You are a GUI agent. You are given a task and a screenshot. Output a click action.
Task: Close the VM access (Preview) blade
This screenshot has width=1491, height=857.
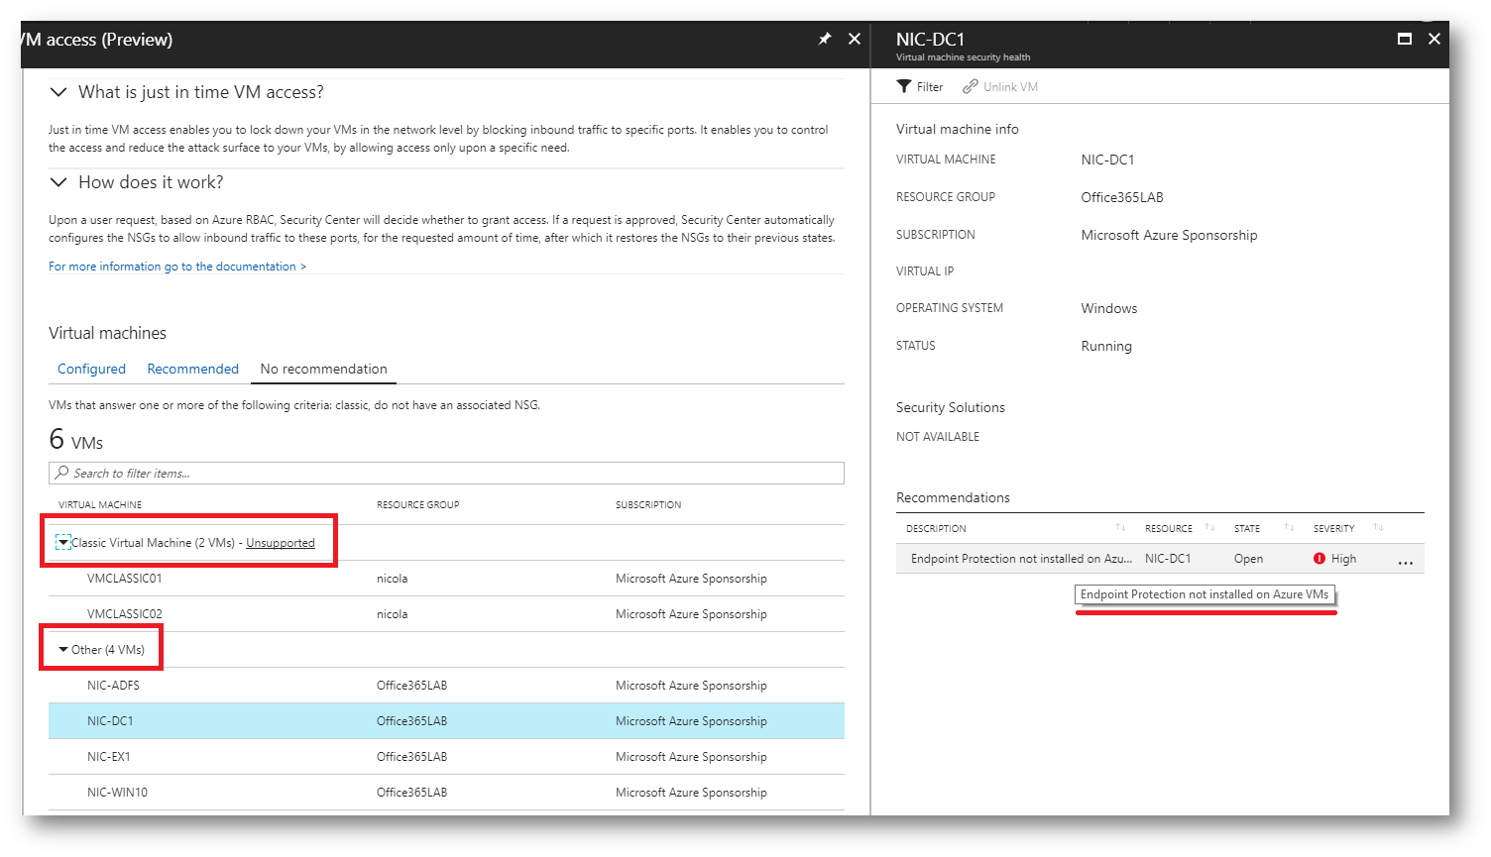tap(855, 39)
